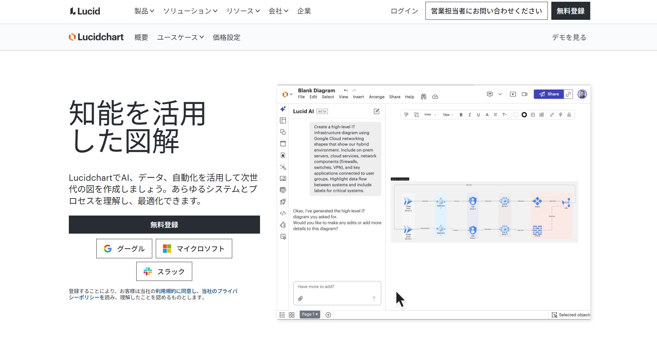Click the rocket icon in the diagram sidebar
Viewport: 657px width, 340px height.
283,202
